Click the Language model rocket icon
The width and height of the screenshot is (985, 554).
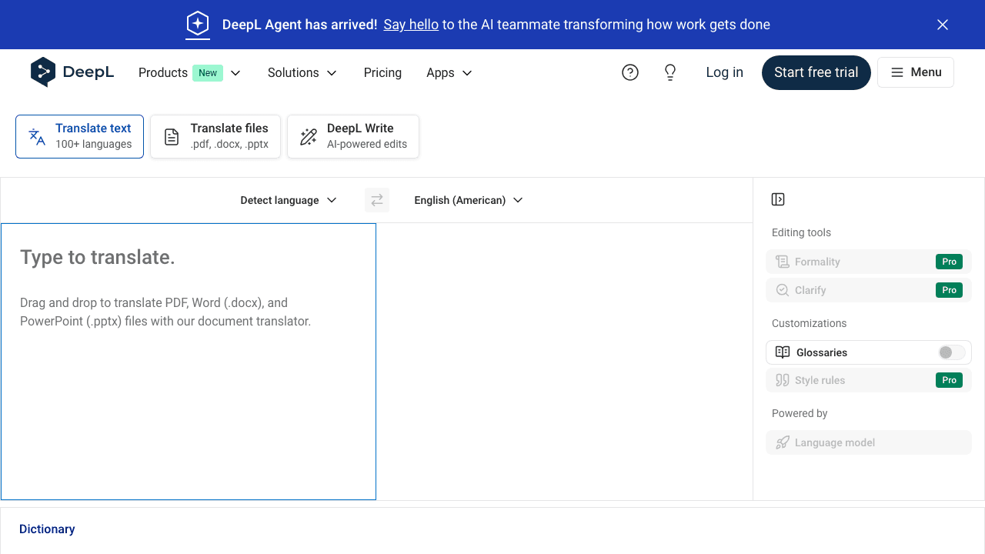tap(782, 442)
